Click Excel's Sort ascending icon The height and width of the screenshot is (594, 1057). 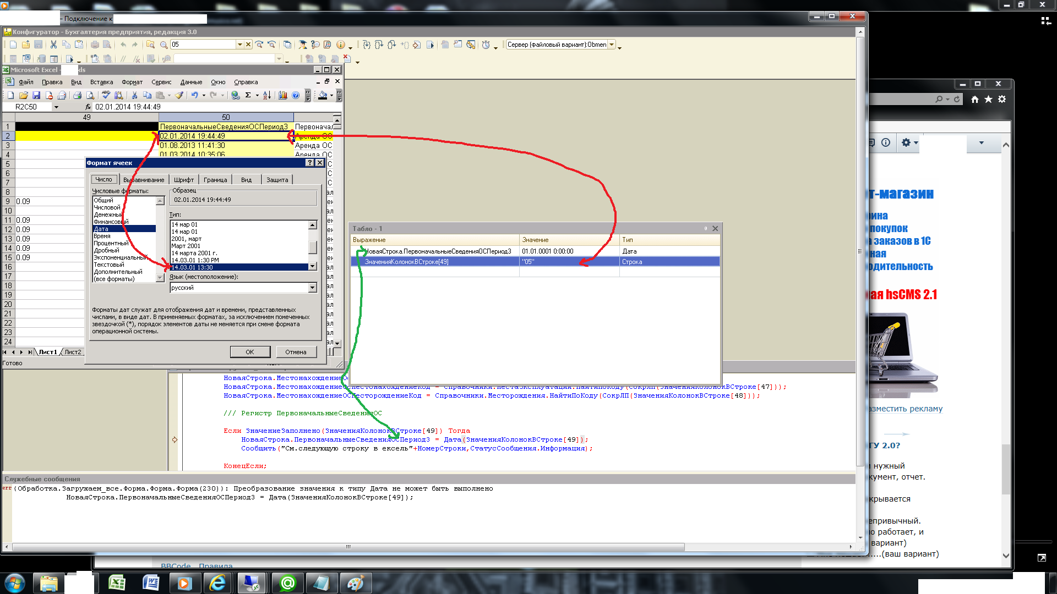267,95
